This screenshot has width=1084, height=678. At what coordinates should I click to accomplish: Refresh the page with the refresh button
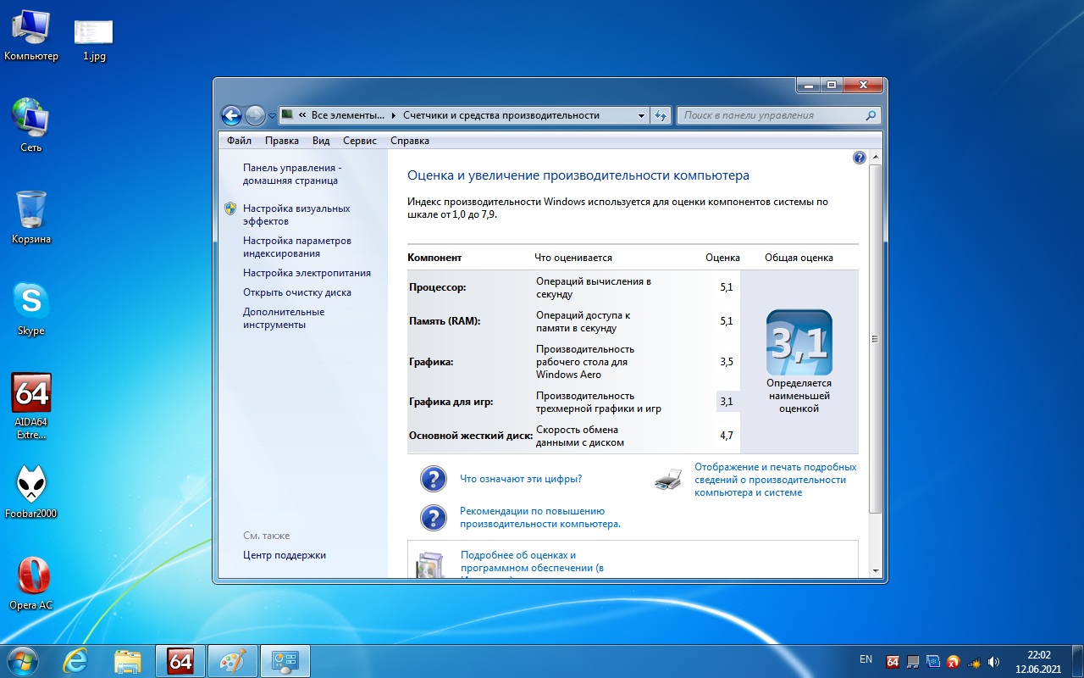(x=661, y=115)
